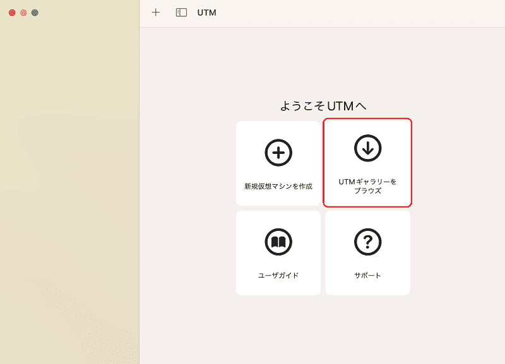Click the circled download arrow icon

(x=368, y=148)
